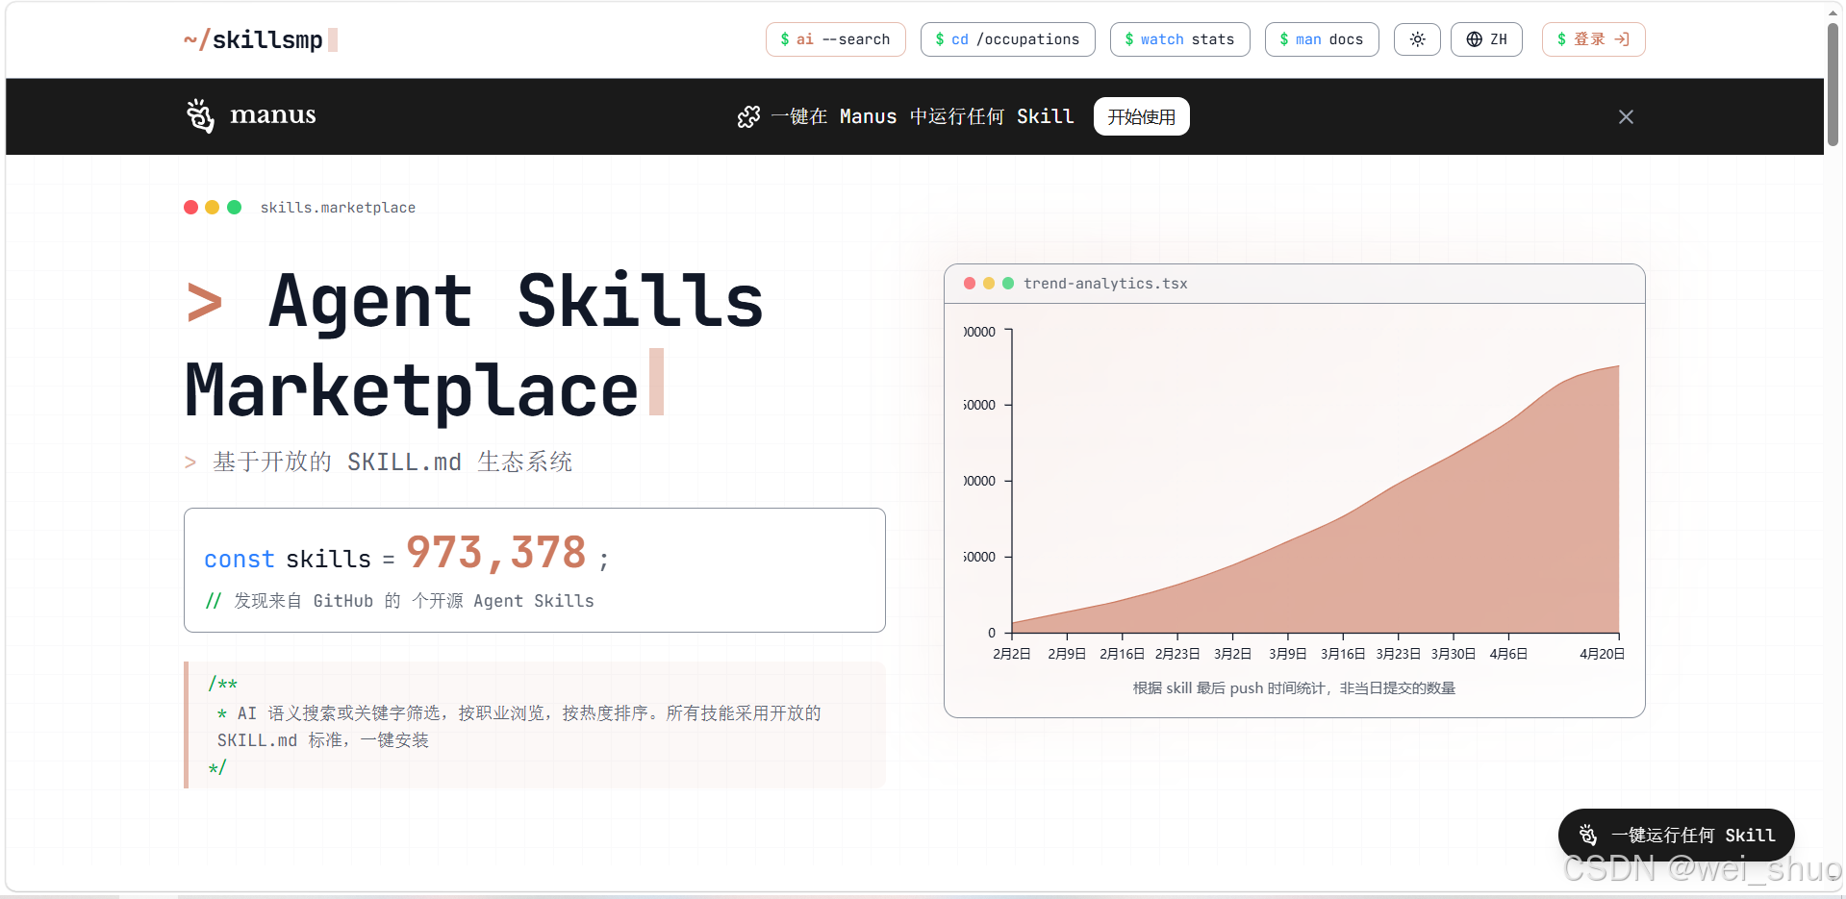Click the green dot beside skills.marketplace
Image resolution: width=1846 pixels, height=899 pixels.
234,207
